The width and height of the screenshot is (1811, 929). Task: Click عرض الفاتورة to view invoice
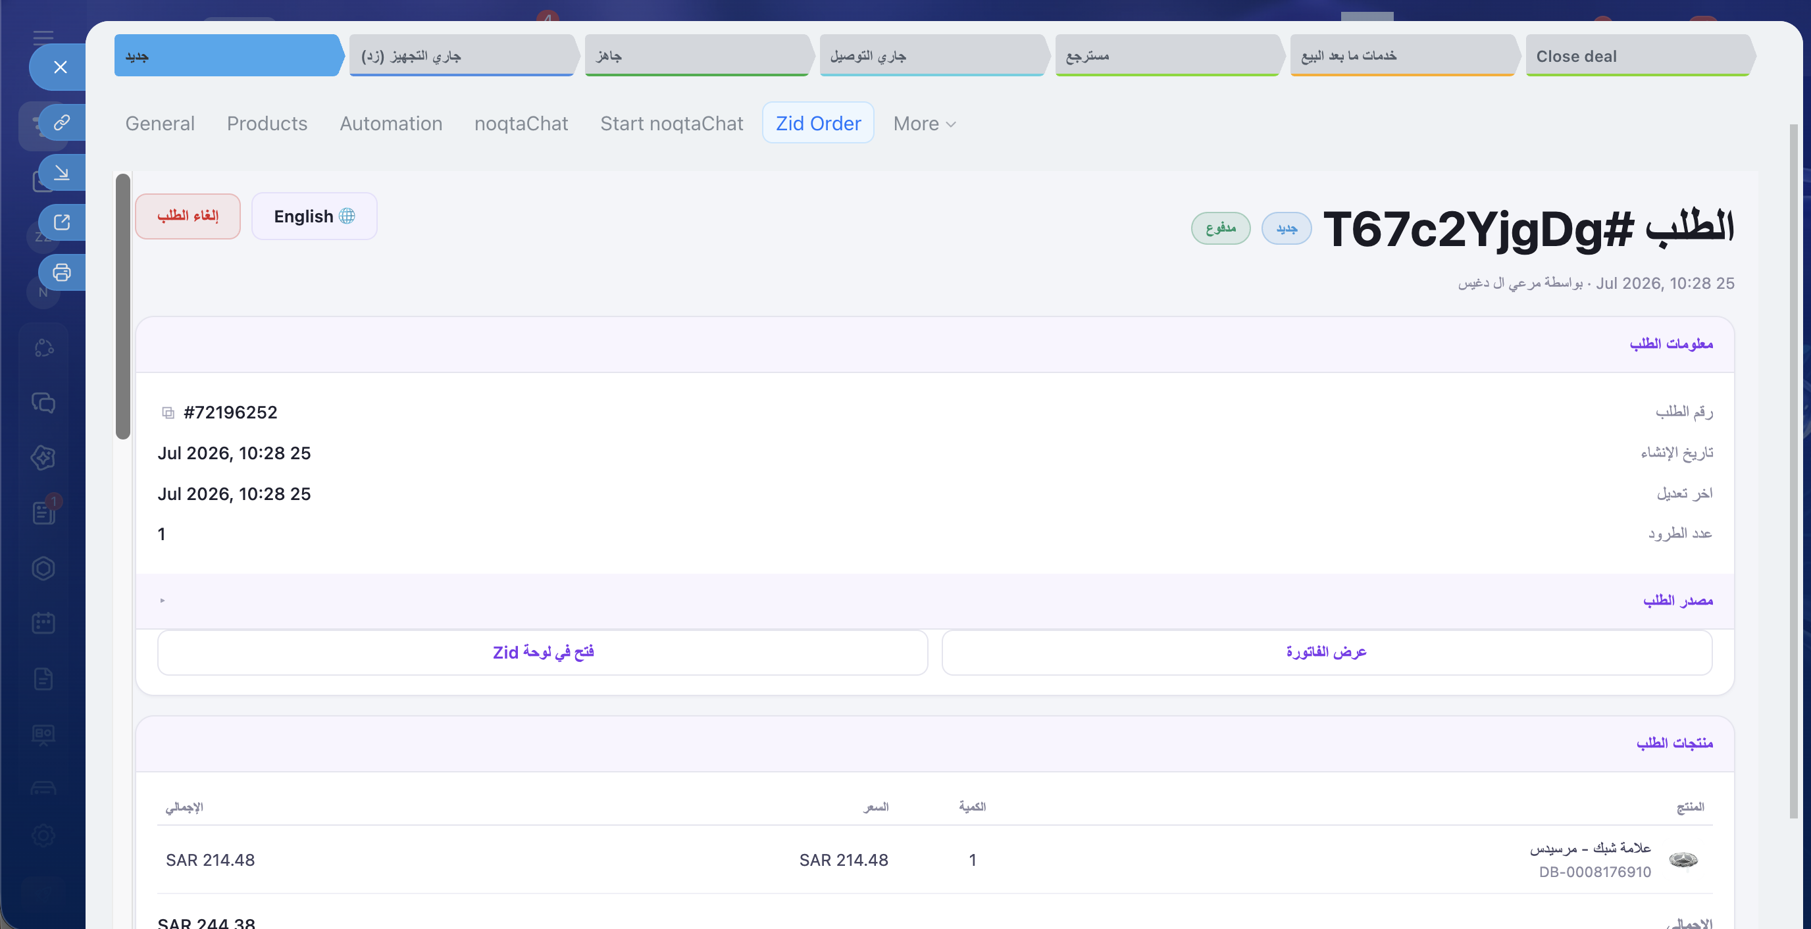(x=1327, y=652)
